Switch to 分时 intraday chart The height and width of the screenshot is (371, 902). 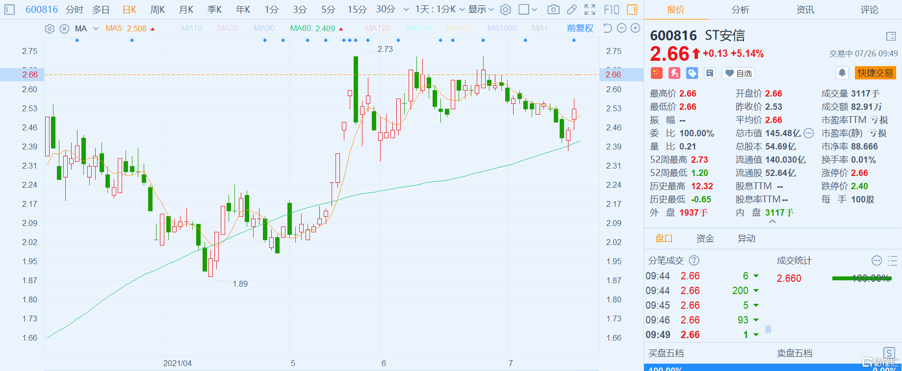[x=75, y=9]
